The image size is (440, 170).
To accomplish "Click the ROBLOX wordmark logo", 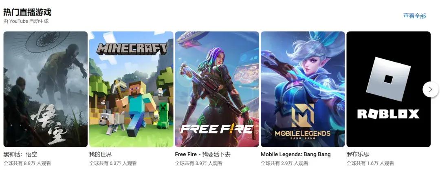I will coord(388,114).
